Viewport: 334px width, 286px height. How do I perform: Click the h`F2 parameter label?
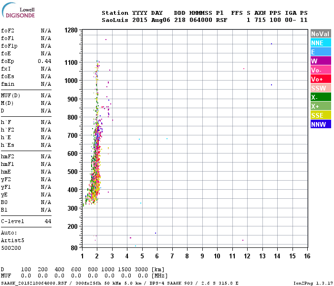click(8, 130)
